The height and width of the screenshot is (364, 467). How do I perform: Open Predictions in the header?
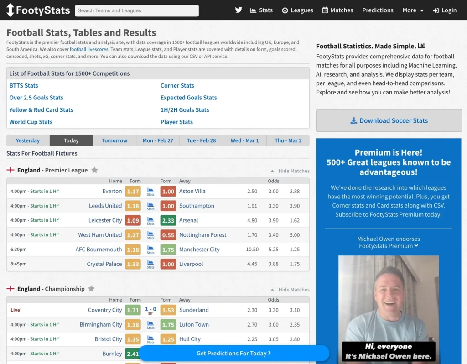click(x=378, y=10)
